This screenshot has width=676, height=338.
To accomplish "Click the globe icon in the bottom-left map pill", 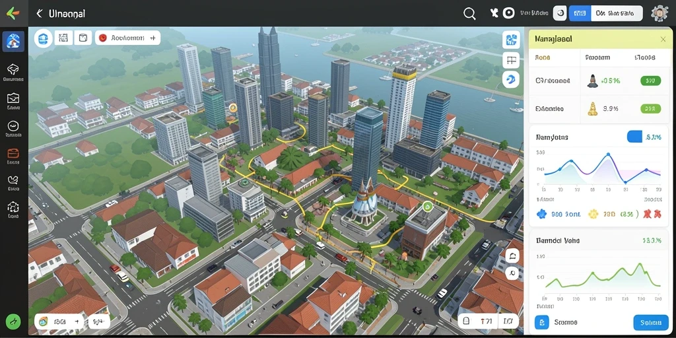I will pos(43,321).
